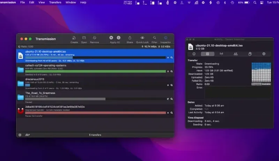Open the File menu

coord(22,2)
